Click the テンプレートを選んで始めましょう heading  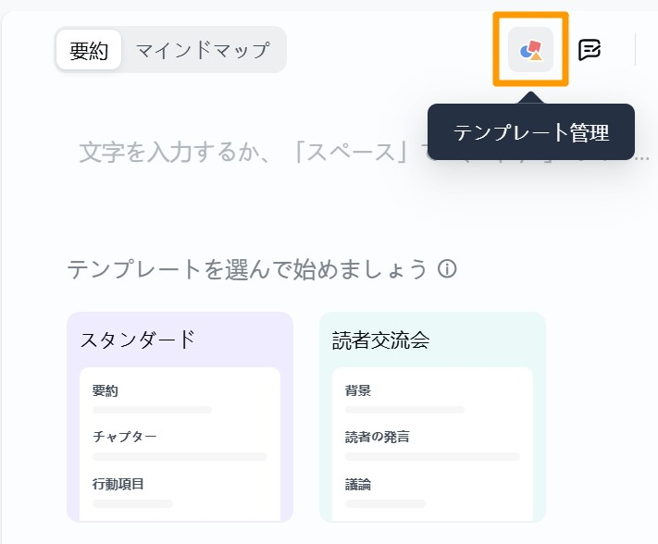pyautogui.click(x=247, y=269)
